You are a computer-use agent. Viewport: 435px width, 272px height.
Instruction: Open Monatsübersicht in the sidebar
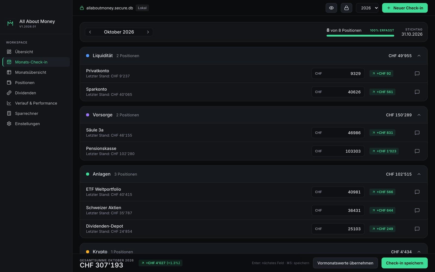tap(36, 72)
